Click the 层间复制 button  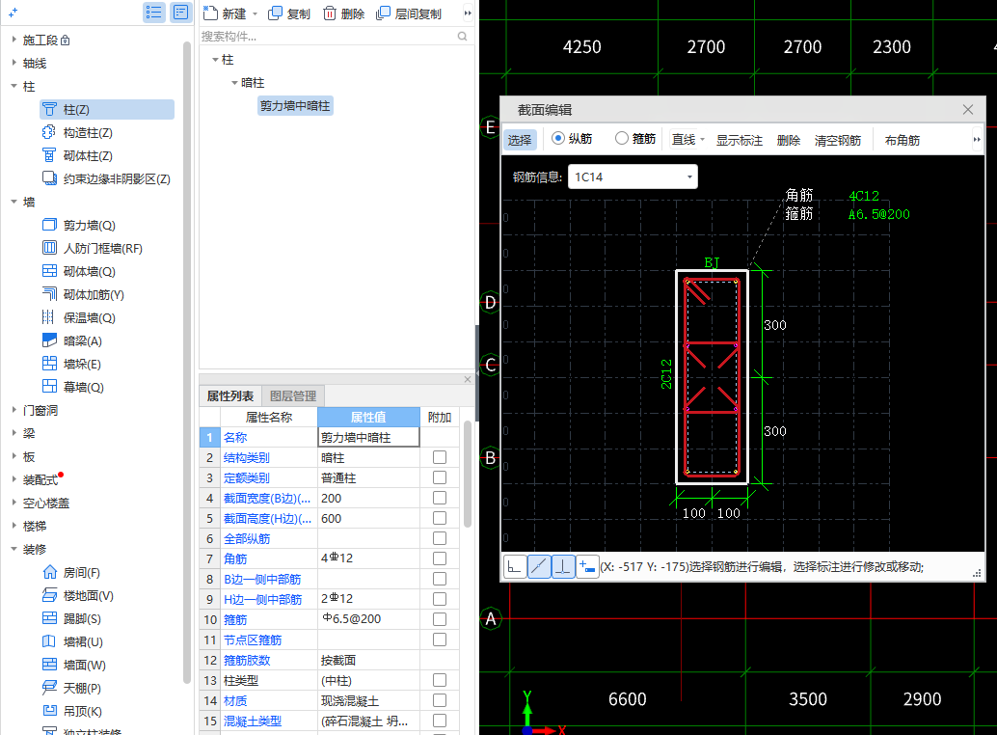click(x=409, y=14)
